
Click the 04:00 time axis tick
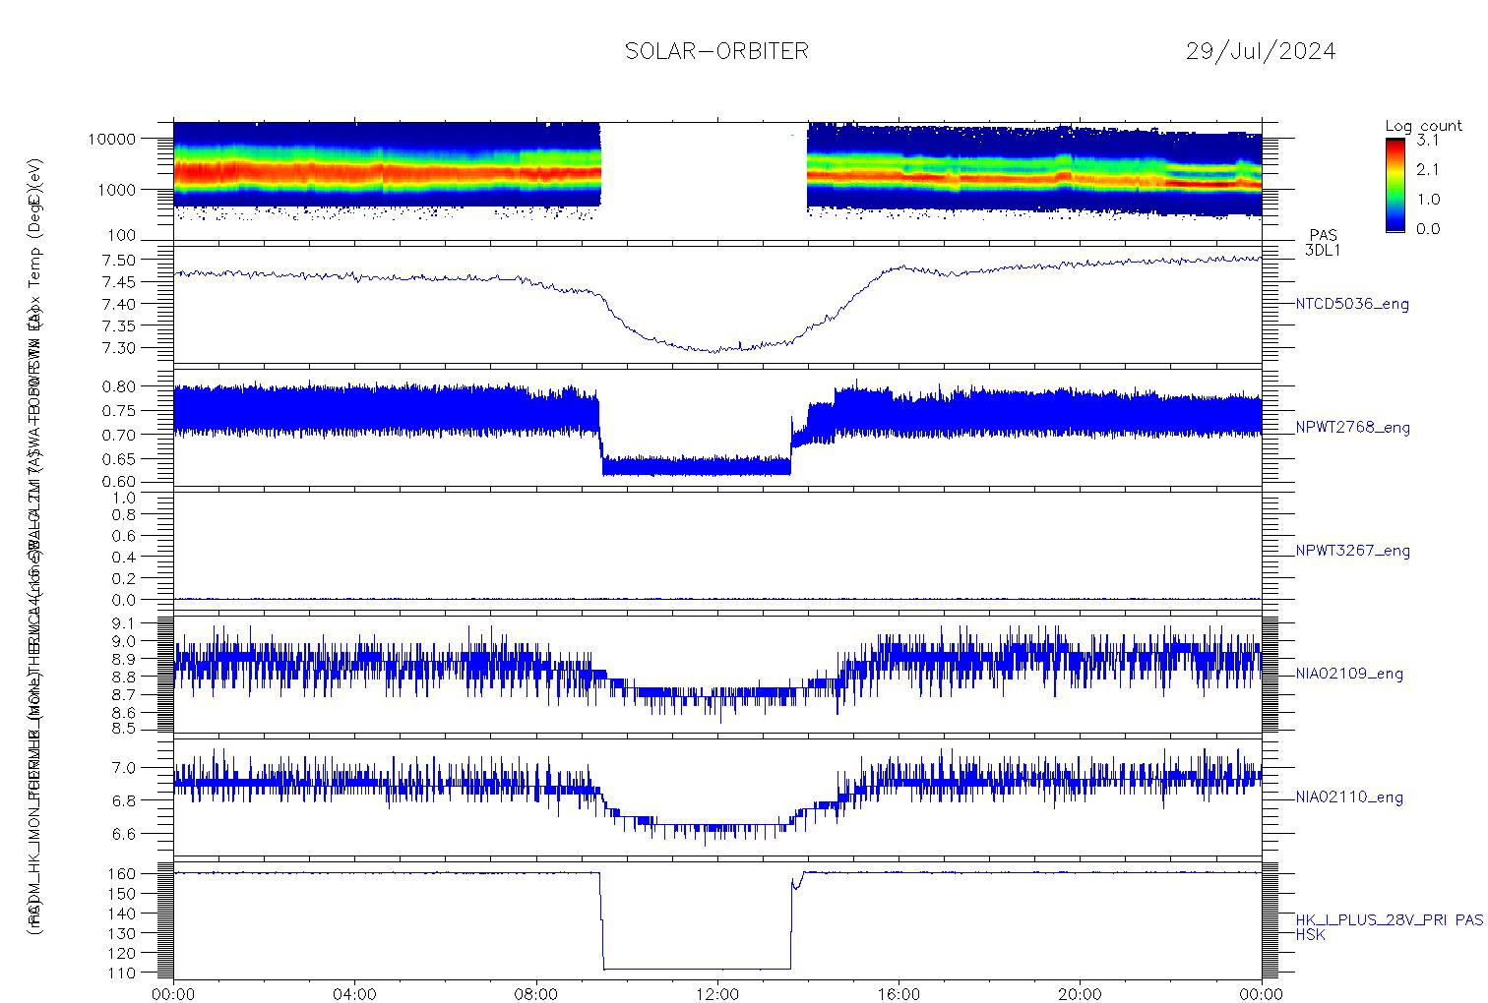pyautogui.click(x=354, y=994)
